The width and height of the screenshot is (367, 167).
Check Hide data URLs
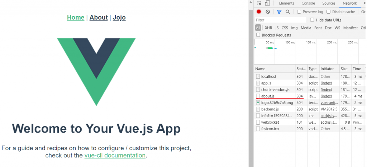[312, 20]
